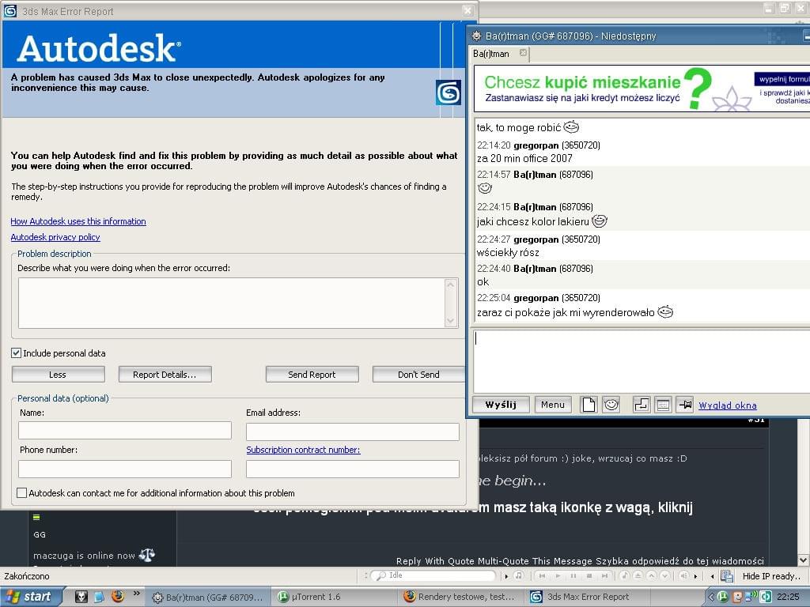The height and width of the screenshot is (607, 810).
Task: Open the GG chat Menu button
Action: pos(553,405)
